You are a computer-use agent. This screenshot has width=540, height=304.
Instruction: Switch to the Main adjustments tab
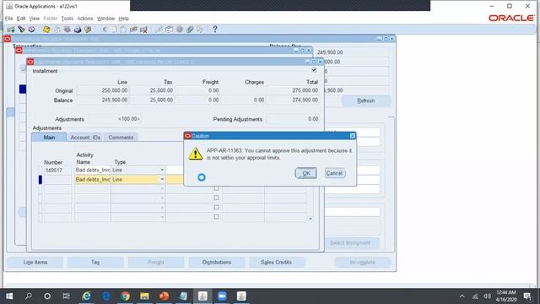(x=49, y=137)
